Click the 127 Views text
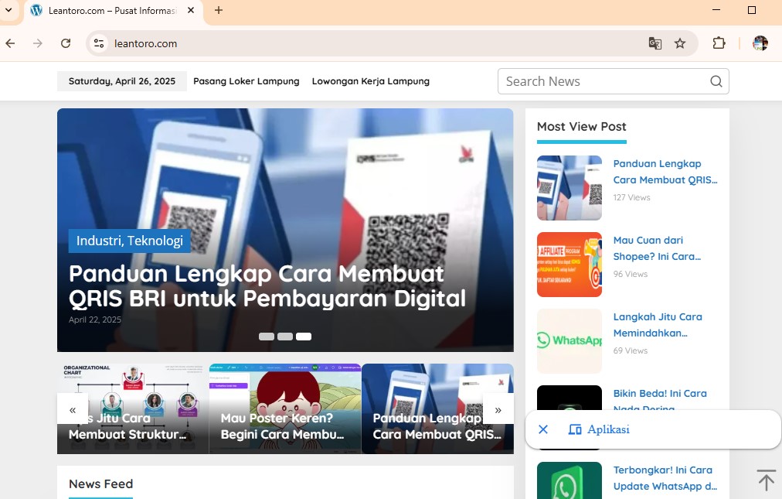This screenshot has width=782, height=499. tap(632, 198)
